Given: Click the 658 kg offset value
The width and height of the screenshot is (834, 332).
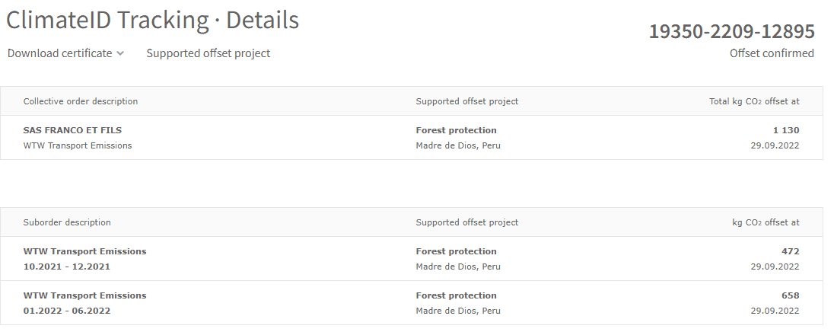Looking at the screenshot, I should [x=791, y=295].
